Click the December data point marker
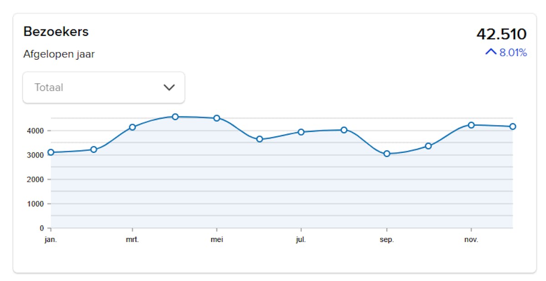This screenshot has width=546, height=281. 513,126
